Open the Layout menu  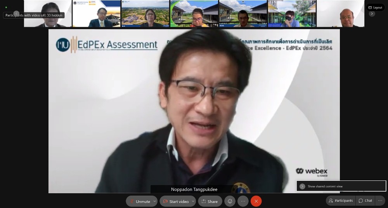pos(375,7)
